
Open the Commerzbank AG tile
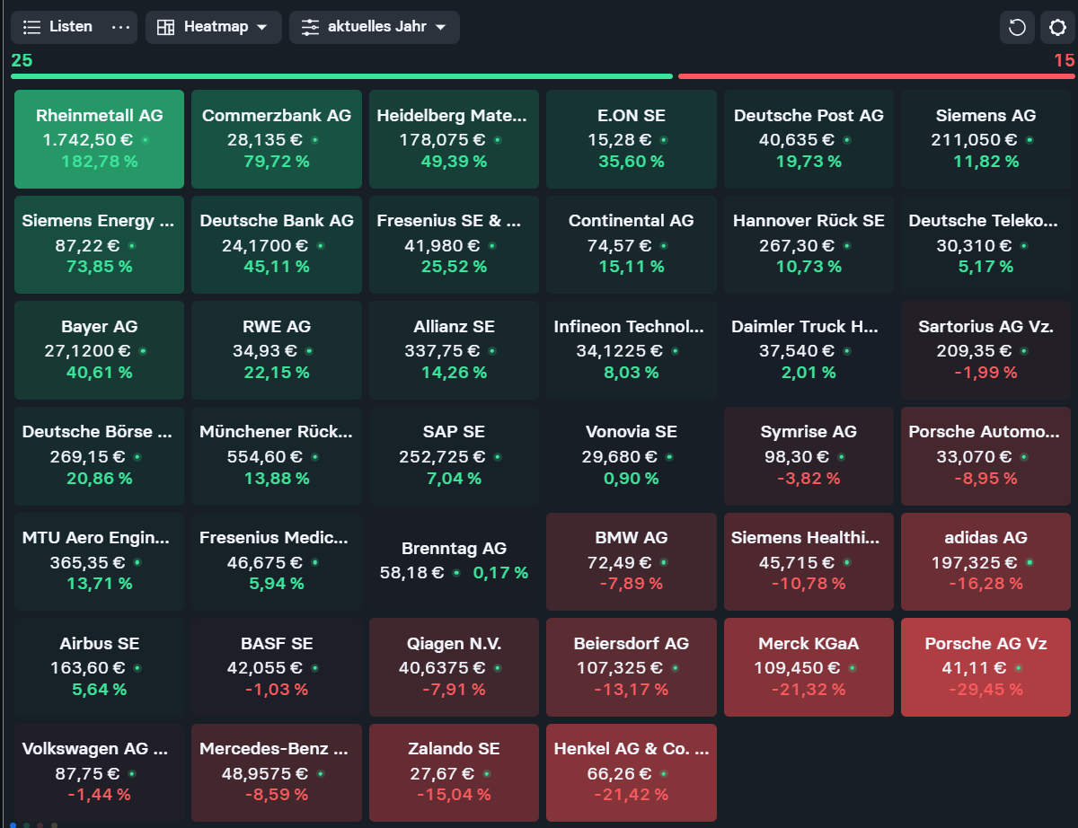click(x=277, y=139)
